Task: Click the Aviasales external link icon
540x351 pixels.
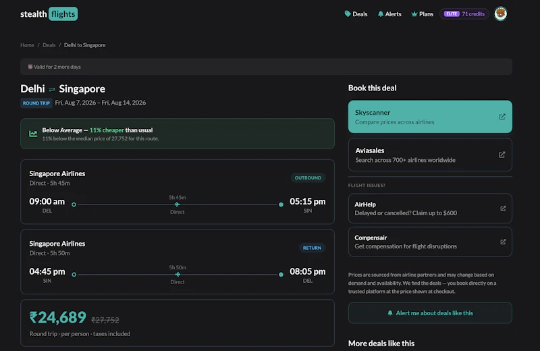Action: coord(502,155)
